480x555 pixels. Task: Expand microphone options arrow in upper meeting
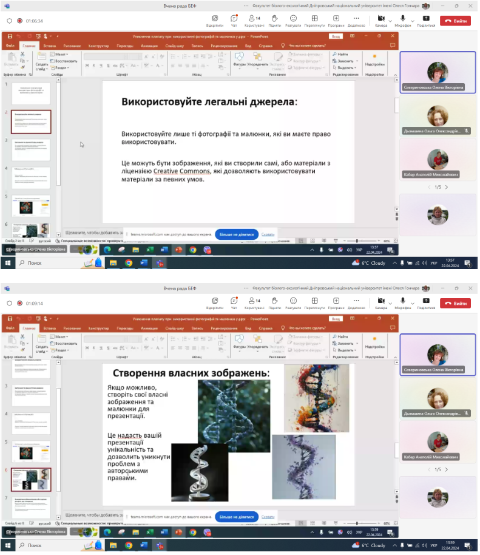413,21
